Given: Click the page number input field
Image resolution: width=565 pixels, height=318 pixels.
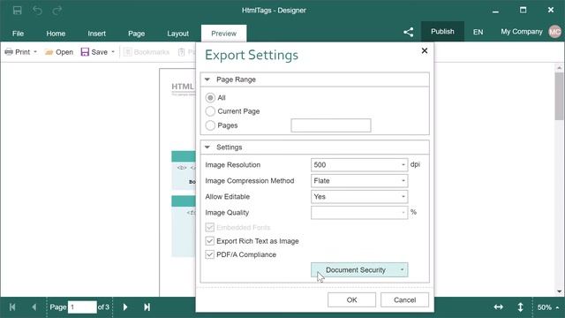Looking at the screenshot, I should pyautogui.click(x=82, y=307).
